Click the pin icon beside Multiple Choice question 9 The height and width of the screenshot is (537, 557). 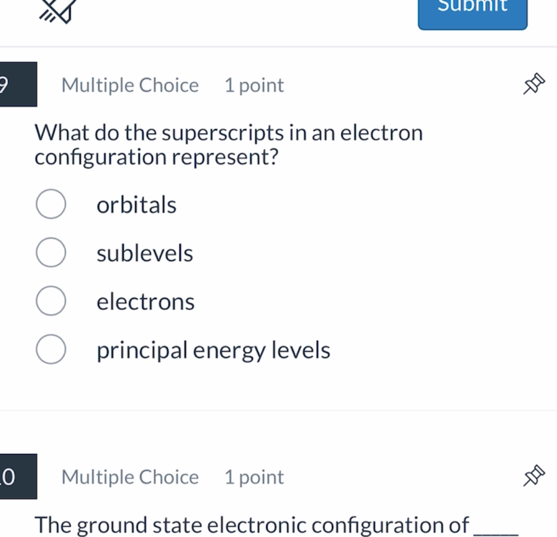click(534, 84)
